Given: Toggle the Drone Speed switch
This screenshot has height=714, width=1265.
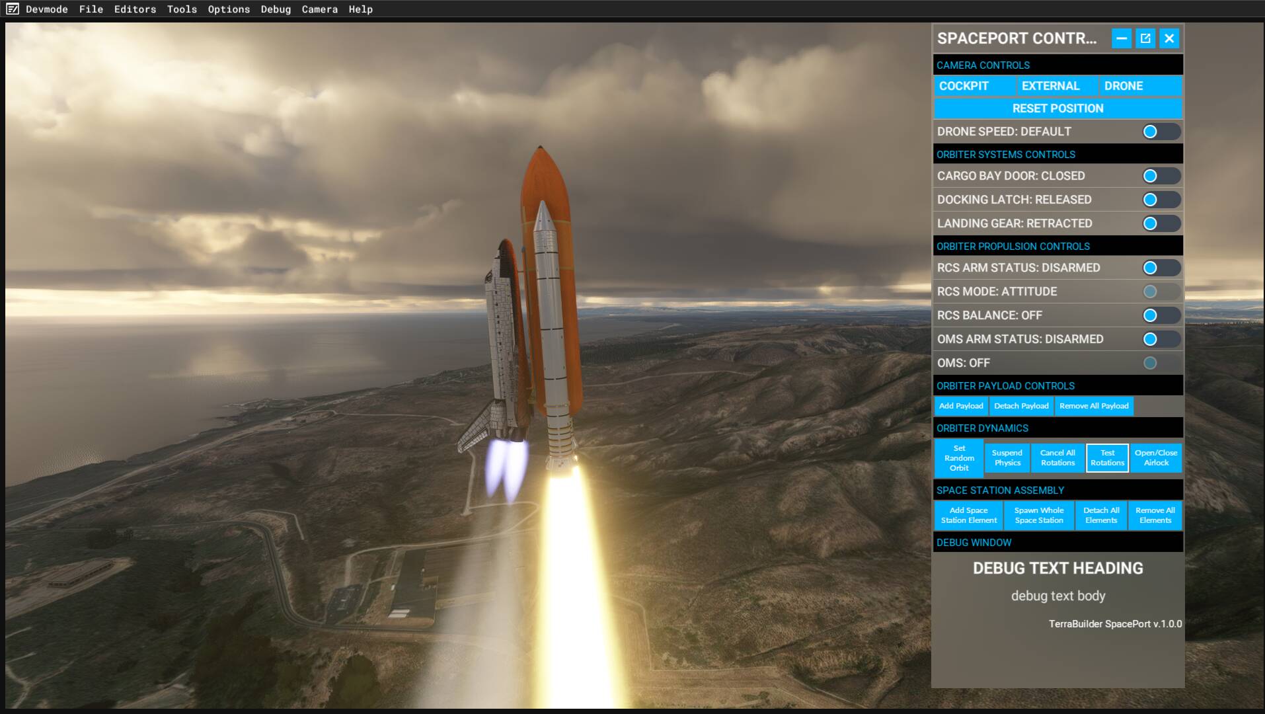Looking at the screenshot, I should [1161, 132].
